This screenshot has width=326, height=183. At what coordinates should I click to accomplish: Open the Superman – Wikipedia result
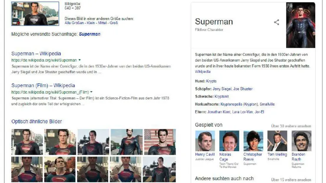tap(36, 53)
